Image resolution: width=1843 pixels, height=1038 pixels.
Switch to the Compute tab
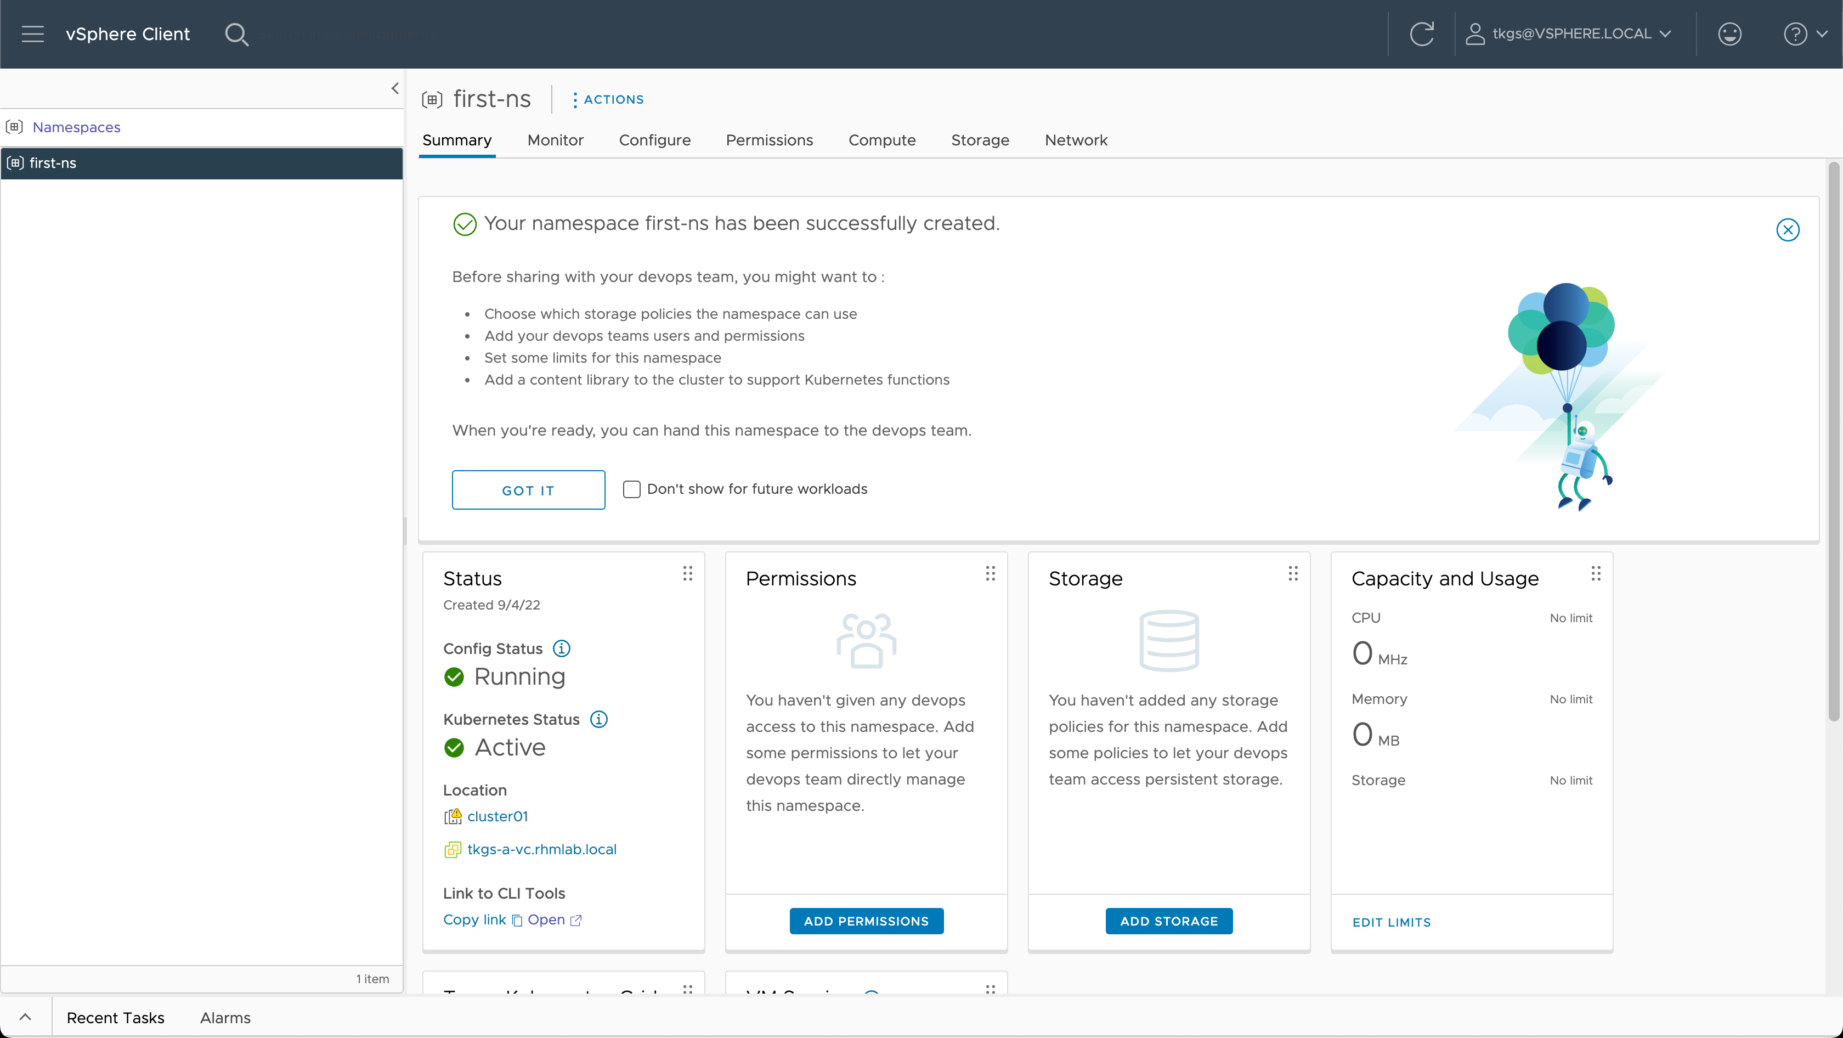click(x=881, y=140)
